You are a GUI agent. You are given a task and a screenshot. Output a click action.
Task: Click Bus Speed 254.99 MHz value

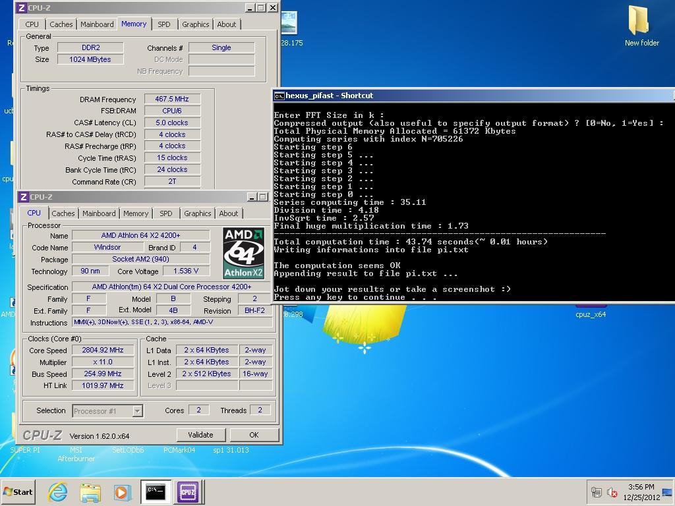[x=103, y=374]
